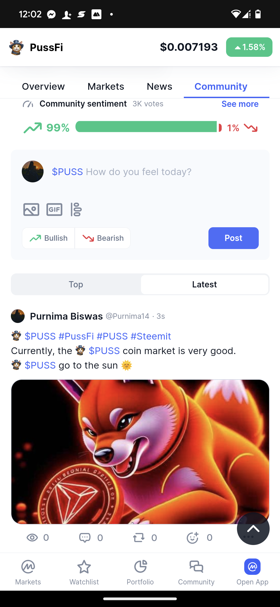Switch to the News tab
Image resolution: width=280 pixels, height=607 pixels.
159,86
